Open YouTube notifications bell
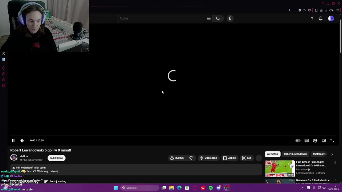The height and width of the screenshot is (192, 342). (321, 18)
